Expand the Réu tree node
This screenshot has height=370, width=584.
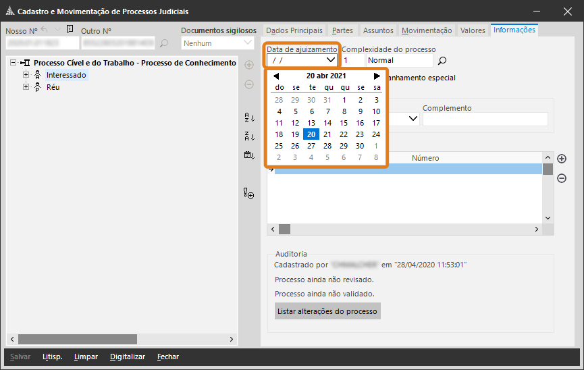(26, 87)
